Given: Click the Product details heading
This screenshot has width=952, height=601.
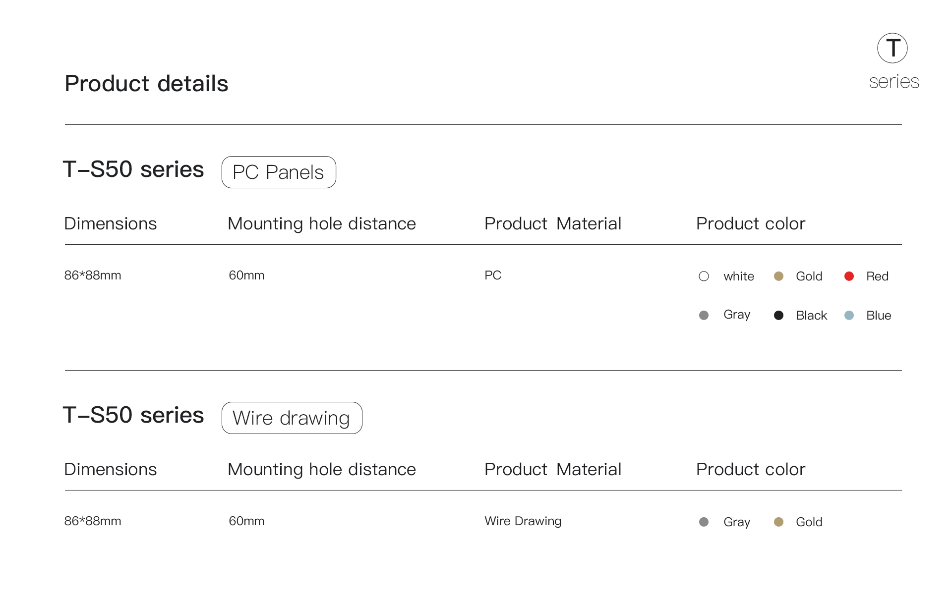Looking at the screenshot, I should 146,84.
